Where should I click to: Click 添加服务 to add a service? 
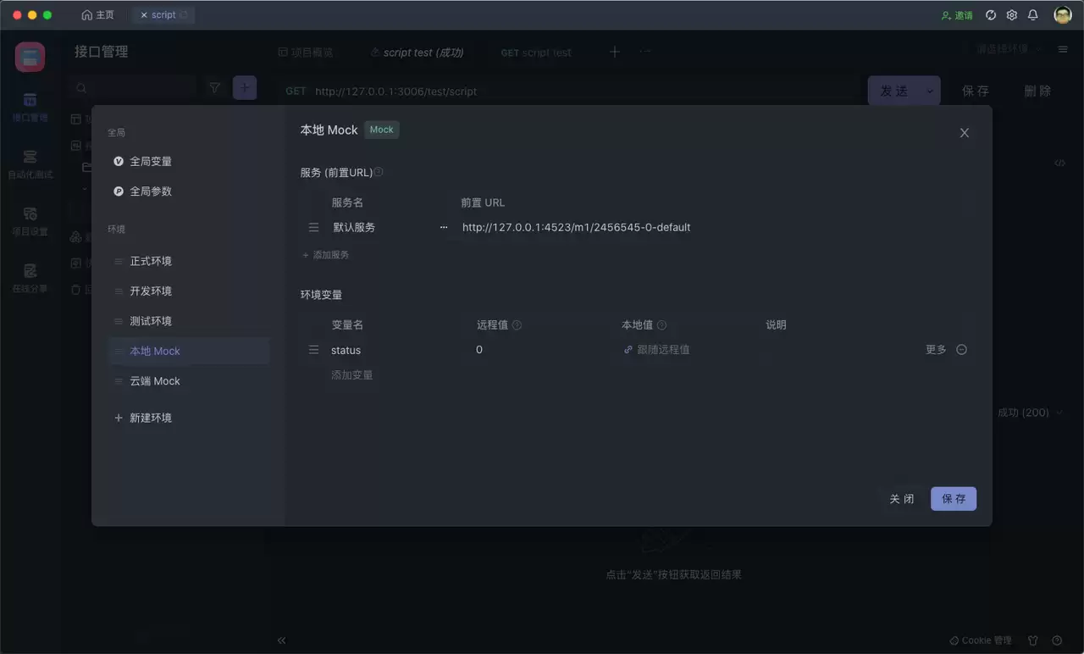click(325, 255)
